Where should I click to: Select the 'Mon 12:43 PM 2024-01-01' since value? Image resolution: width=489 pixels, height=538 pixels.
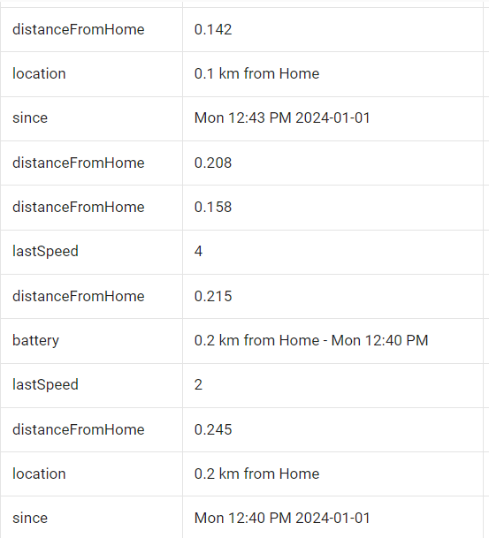coord(282,118)
